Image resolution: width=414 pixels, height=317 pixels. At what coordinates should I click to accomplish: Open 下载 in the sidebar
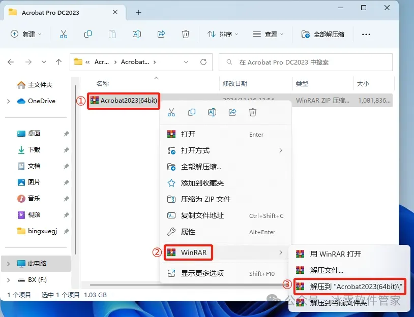[x=29, y=150]
